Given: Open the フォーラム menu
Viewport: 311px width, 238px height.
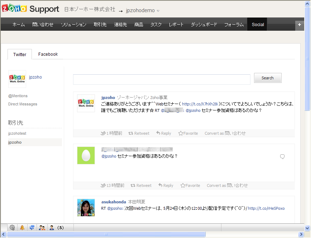Looking at the screenshot, I should 234,25.
